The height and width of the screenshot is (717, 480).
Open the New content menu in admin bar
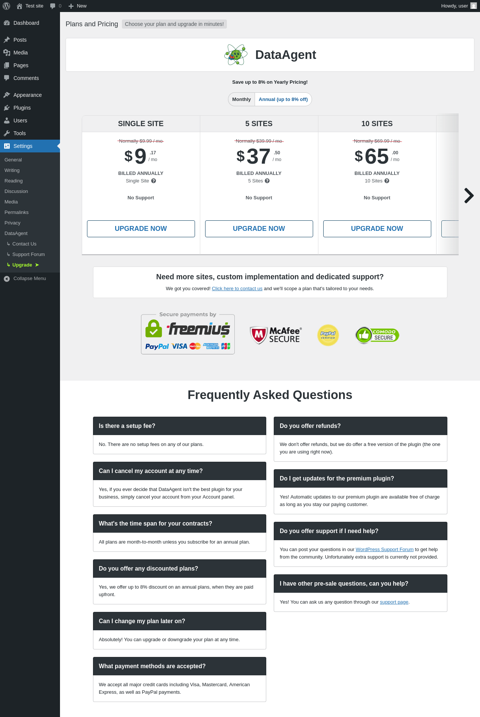click(78, 6)
